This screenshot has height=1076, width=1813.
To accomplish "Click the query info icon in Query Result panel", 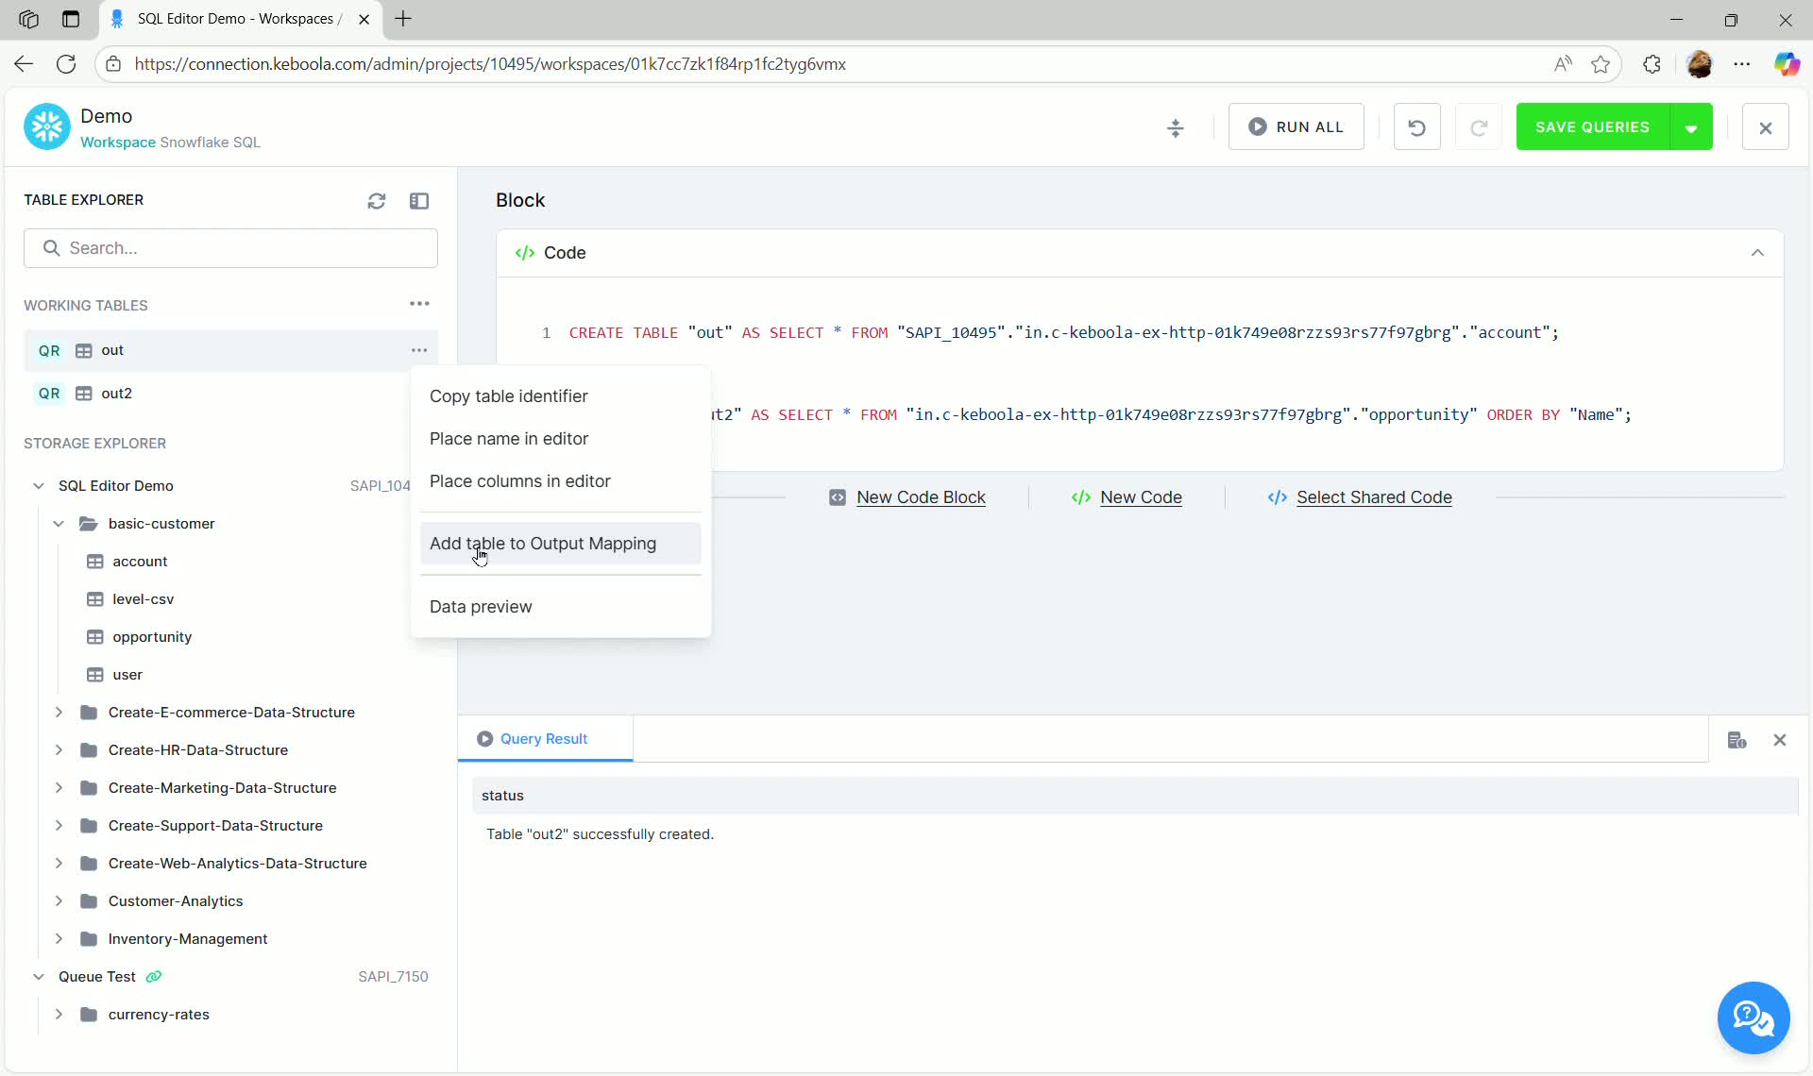I will click(1737, 740).
